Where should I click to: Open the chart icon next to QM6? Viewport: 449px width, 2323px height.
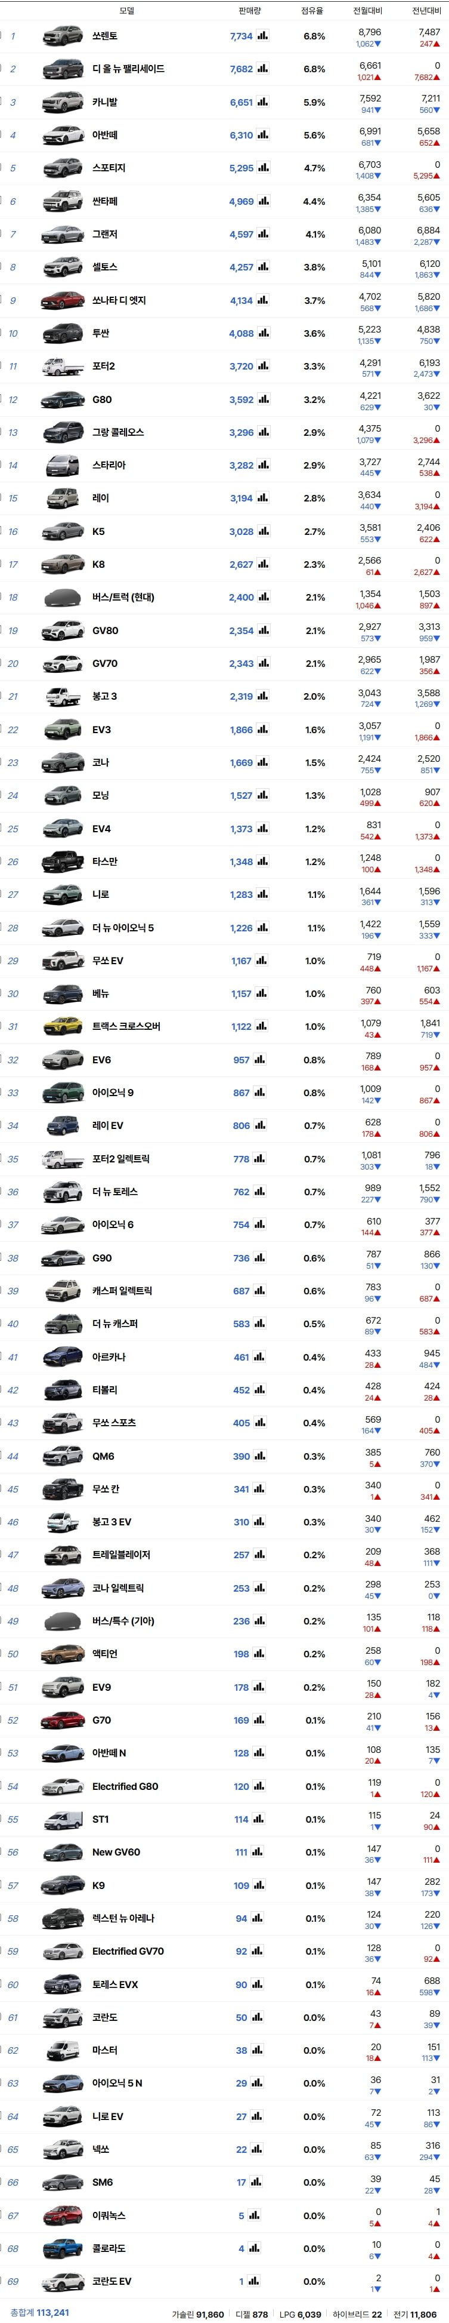pos(259,1456)
